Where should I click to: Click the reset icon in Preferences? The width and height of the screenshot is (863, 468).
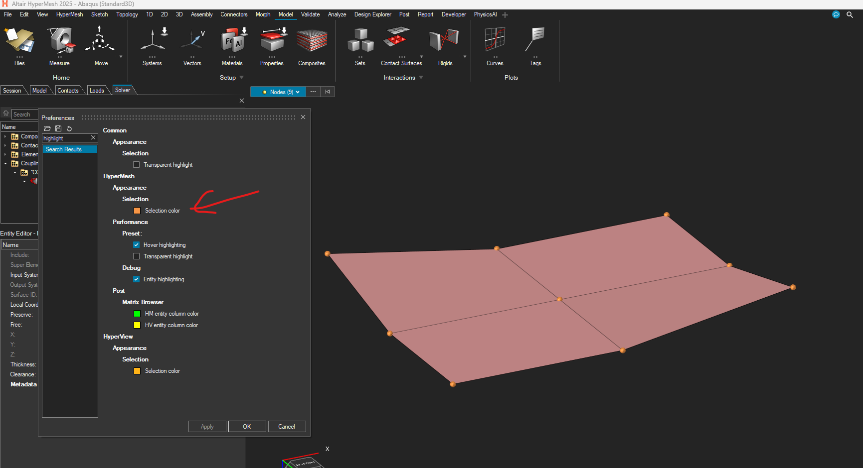point(69,128)
